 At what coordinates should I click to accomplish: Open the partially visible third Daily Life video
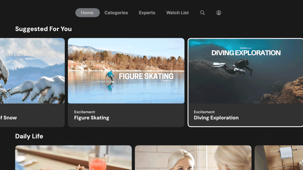click(278, 158)
